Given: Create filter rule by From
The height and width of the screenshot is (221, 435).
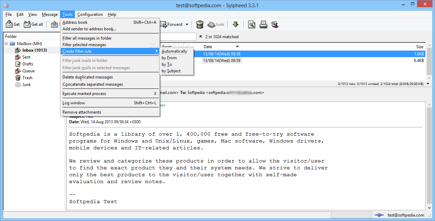Looking at the screenshot, I should pyautogui.click(x=176, y=58).
